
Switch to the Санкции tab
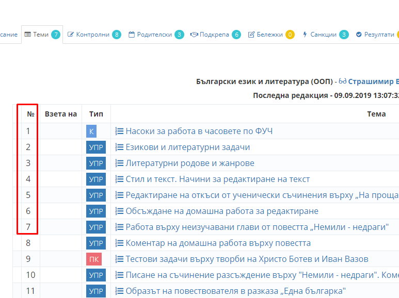pyautogui.click(x=326, y=35)
